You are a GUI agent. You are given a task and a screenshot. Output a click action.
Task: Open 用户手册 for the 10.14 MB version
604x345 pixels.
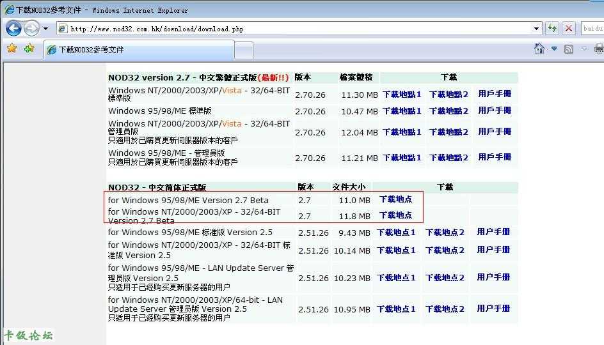pyautogui.click(x=493, y=250)
